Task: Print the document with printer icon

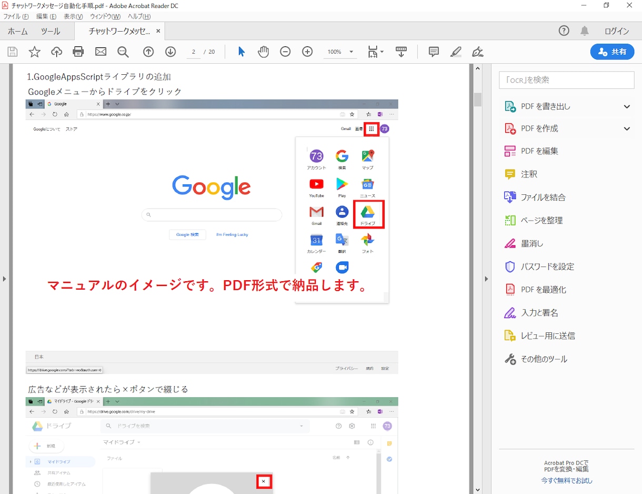Action: coord(78,52)
